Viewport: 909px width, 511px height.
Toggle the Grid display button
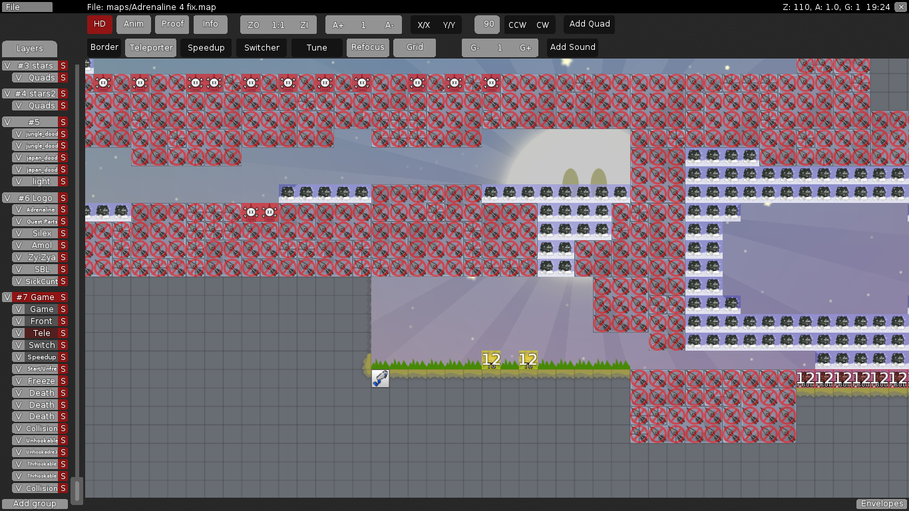[415, 48]
